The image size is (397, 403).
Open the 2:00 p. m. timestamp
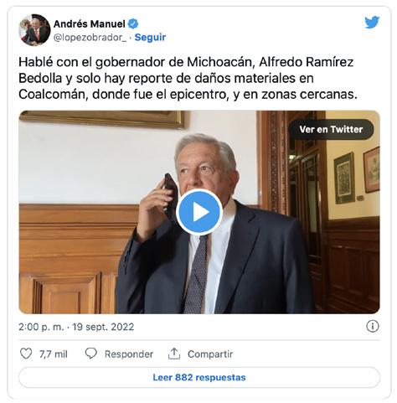(41, 327)
